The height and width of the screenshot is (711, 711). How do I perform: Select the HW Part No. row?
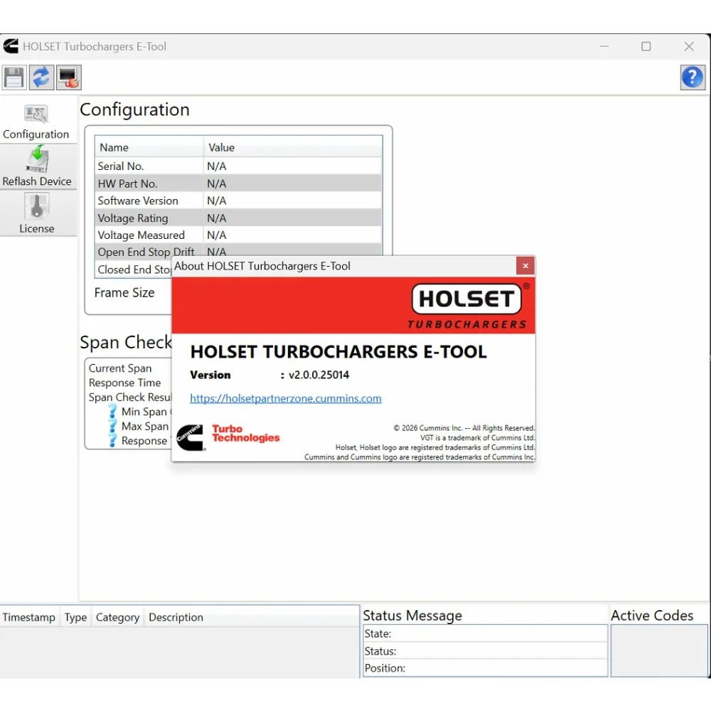238,183
